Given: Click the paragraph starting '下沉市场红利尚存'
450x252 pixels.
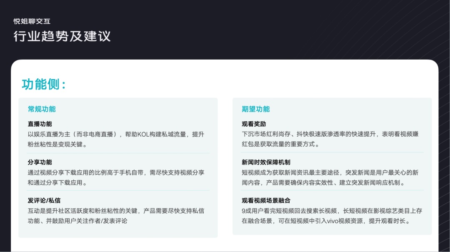Looking at the screenshot, I should (x=330, y=139).
